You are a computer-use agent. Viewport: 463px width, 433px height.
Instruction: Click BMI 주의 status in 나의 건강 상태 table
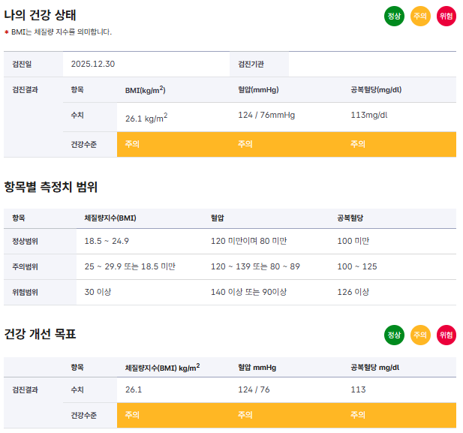(132, 144)
